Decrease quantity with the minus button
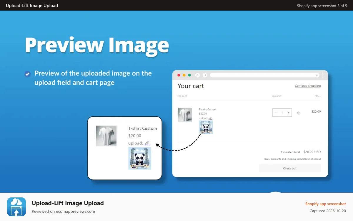The image size is (353, 221). tap(276, 113)
